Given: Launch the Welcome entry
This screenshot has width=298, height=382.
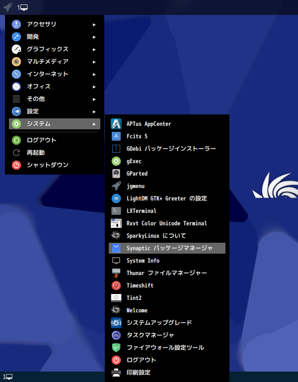Looking at the screenshot, I should tap(167, 310).
